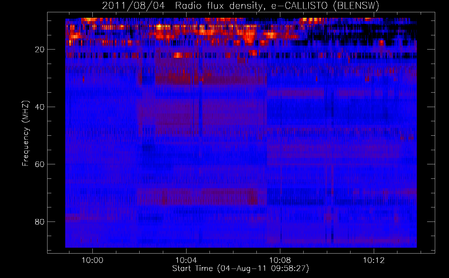Click the 10:12 time tick label
Viewport: 449px width, 278px height.
point(374,260)
